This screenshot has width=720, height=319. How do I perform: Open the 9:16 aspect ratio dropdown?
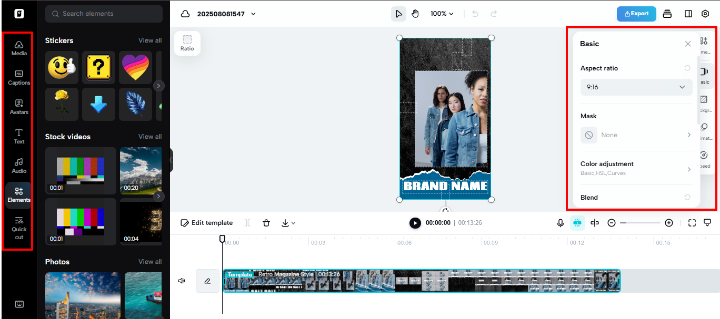[x=636, y=87]
